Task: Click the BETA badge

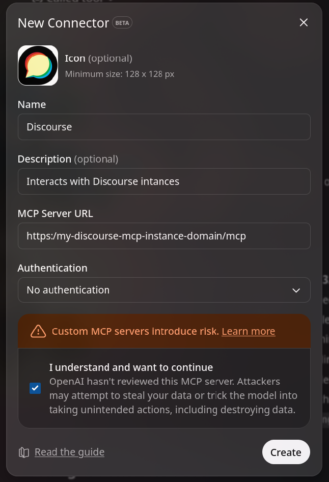Action: coord(122,22)
